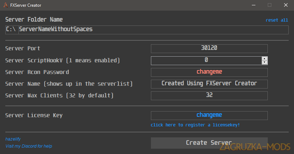Open the hazelify link
The height and width of the screenshot is (154, 294).
point(13,139)
